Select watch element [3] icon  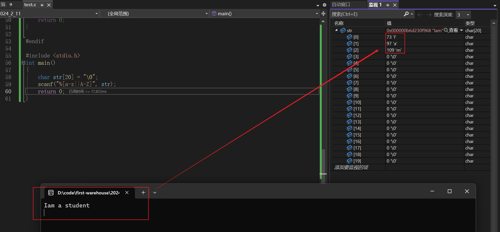pyautogui.click(x=349, y=56)
